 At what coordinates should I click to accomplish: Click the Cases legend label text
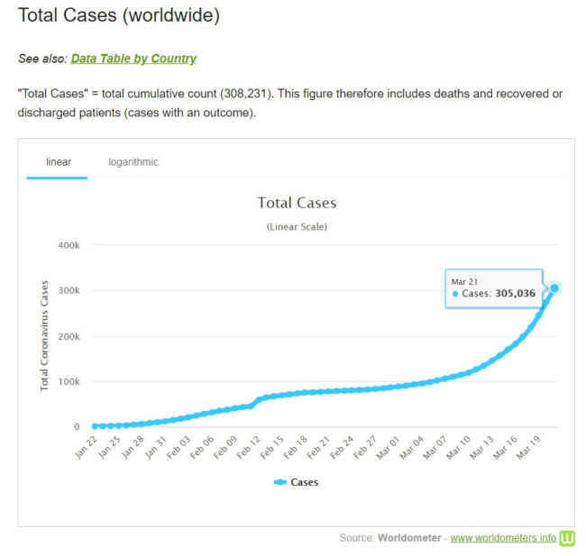point(304,482)
